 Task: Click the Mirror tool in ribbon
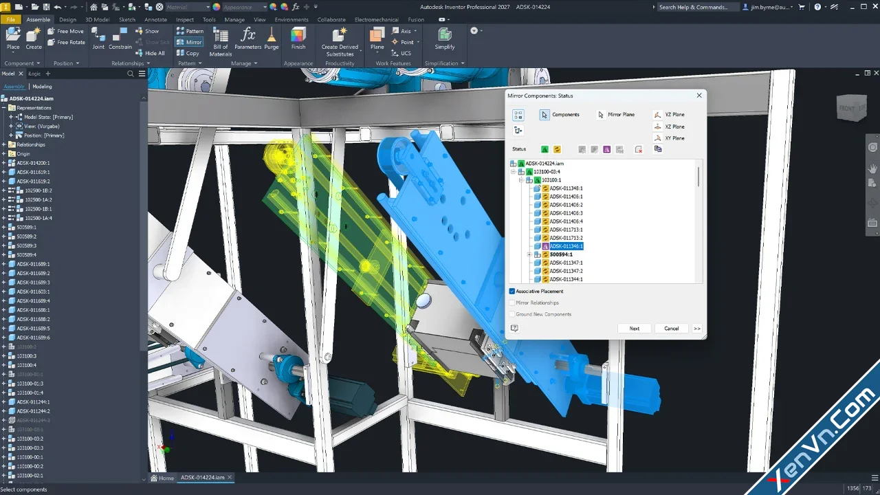189,42
